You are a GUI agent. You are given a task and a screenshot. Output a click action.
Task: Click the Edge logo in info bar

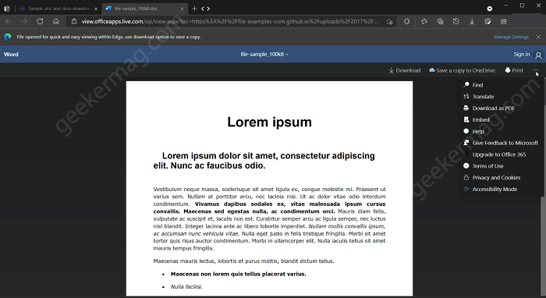coord(8,37)
